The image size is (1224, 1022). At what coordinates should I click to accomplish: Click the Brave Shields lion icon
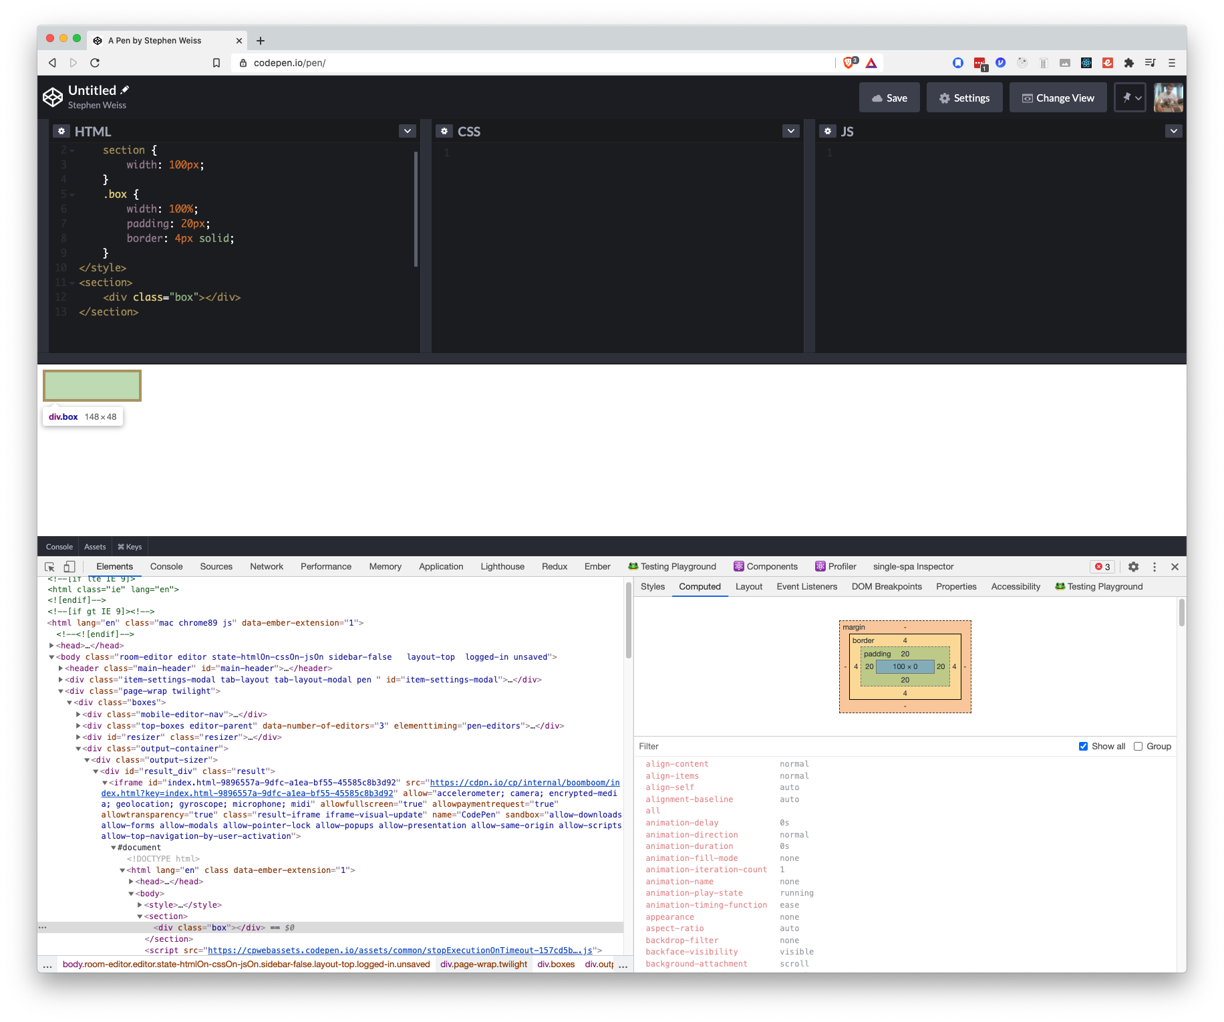pyautogui.click(x=849, y=63)
